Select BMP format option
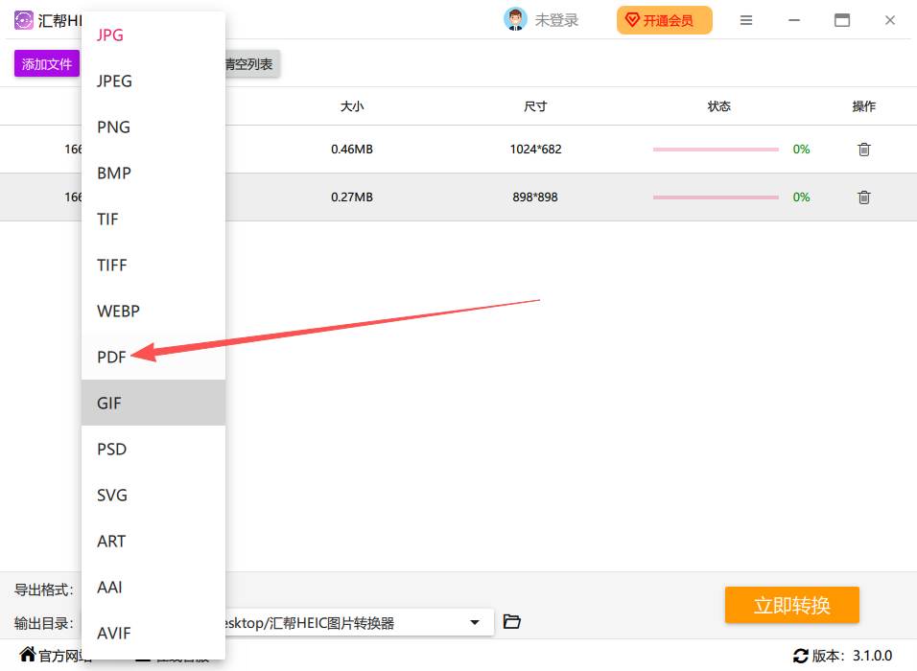 (x=153, y=173)
